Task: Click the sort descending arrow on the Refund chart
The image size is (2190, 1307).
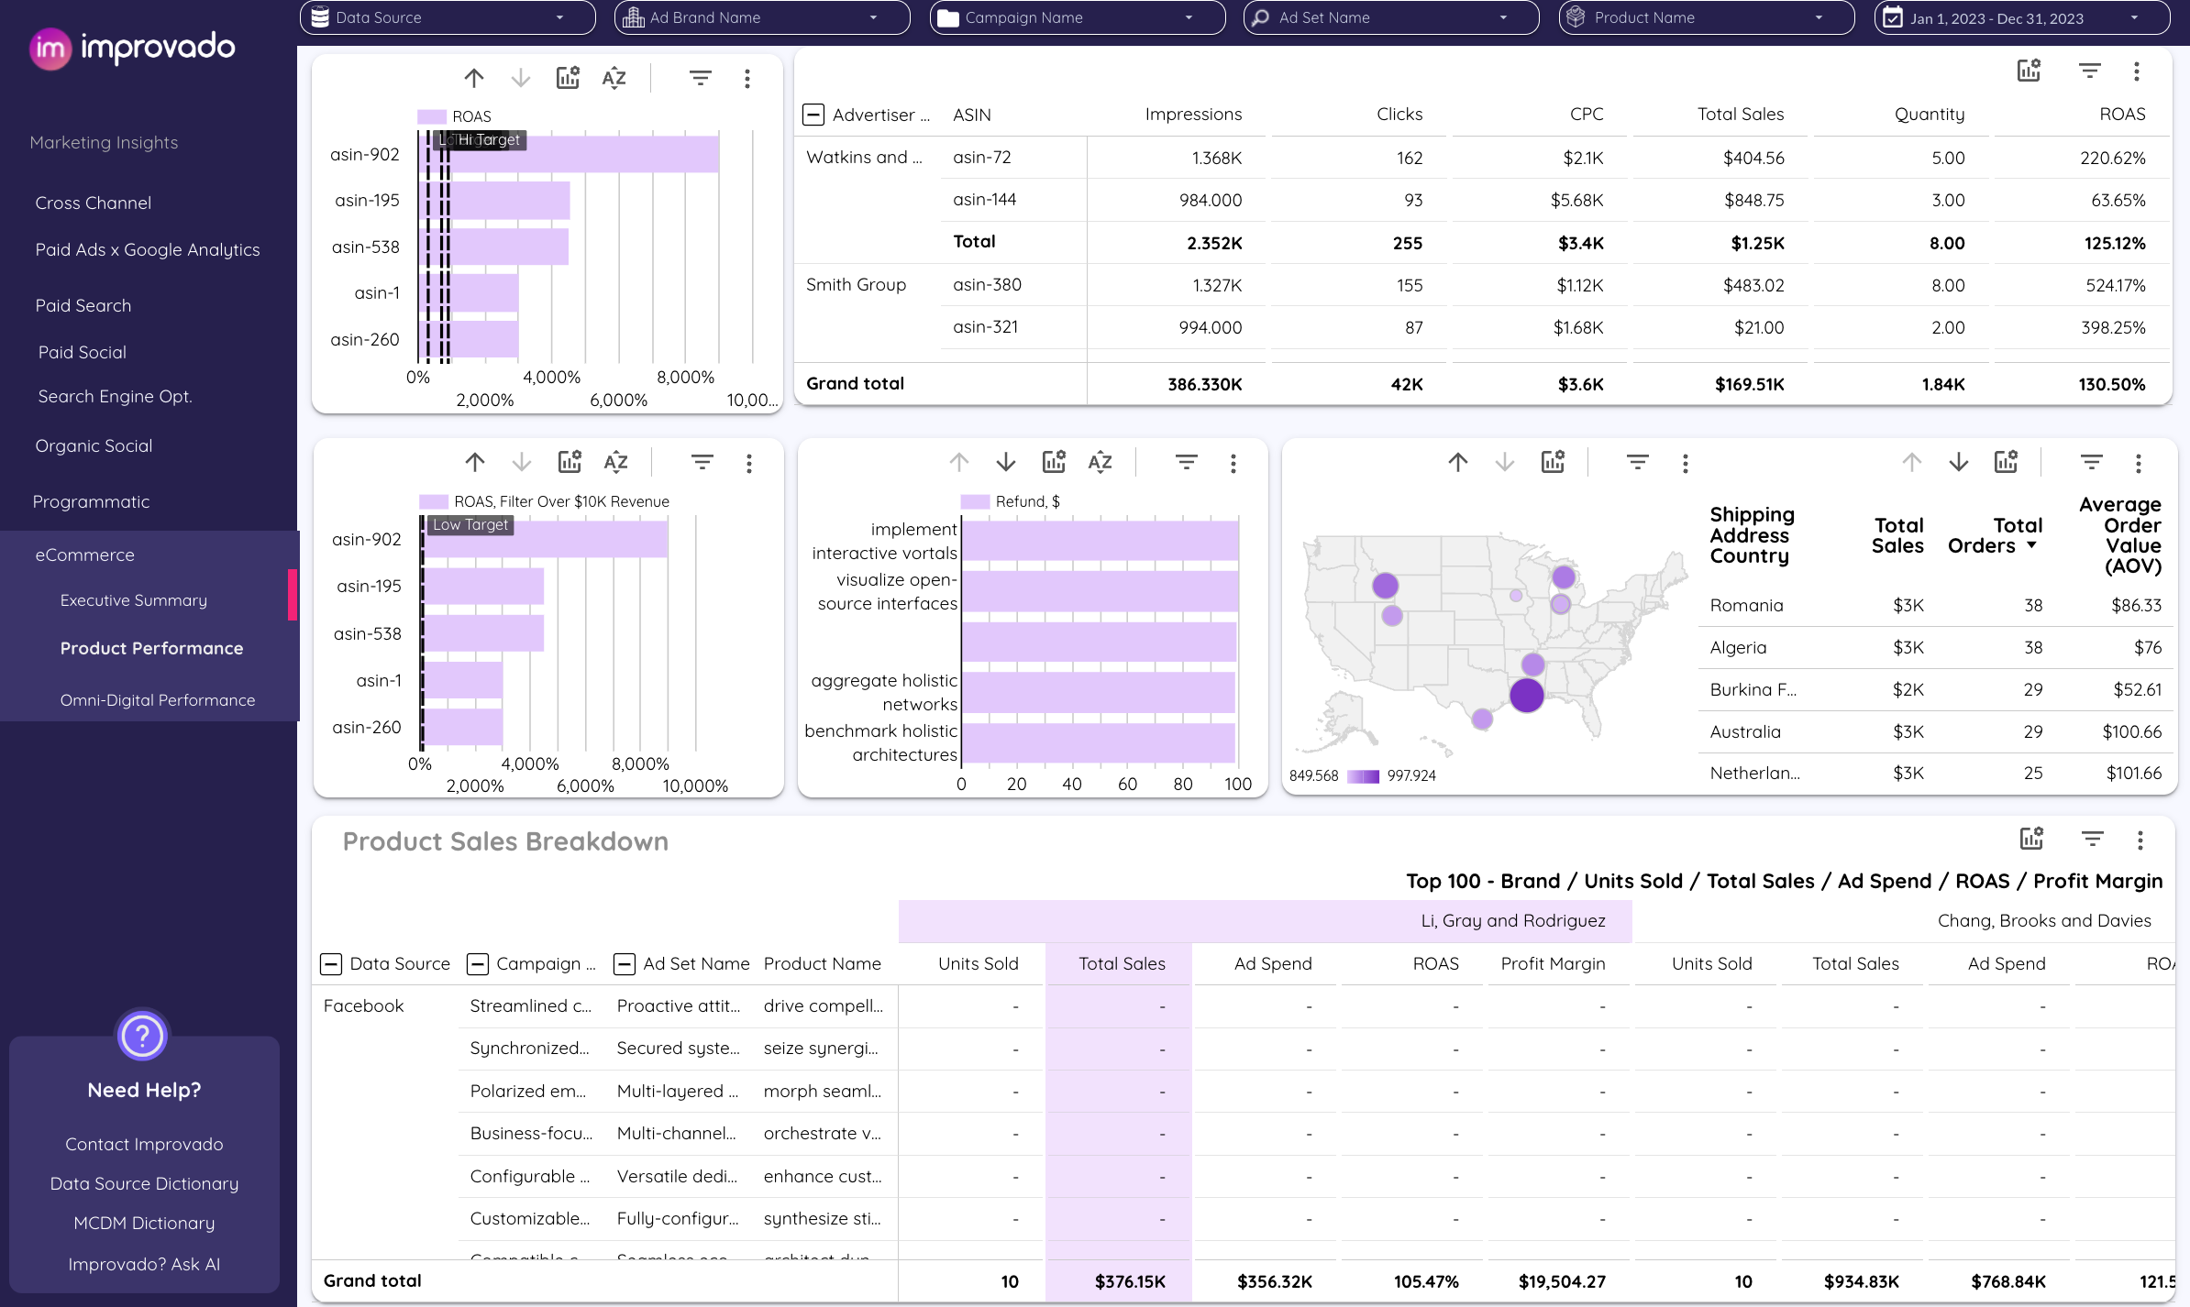Action: [x=1006, y=463]
